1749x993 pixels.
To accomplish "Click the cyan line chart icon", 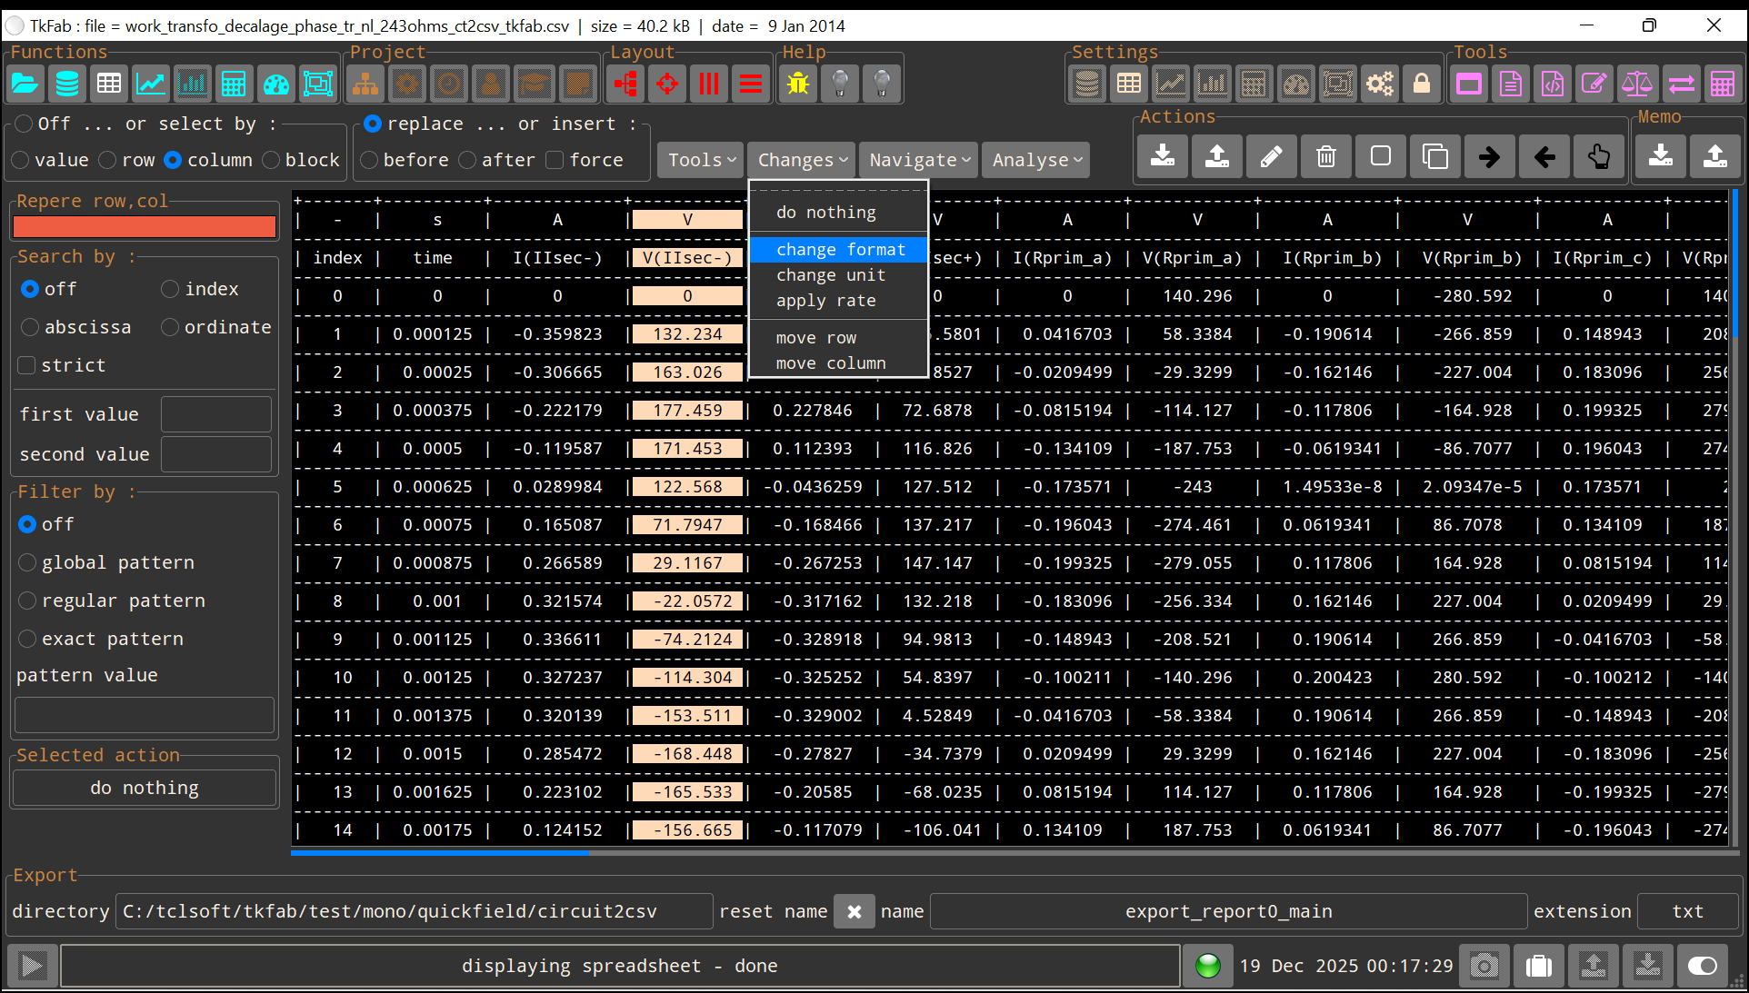I will tap(151, 84).
